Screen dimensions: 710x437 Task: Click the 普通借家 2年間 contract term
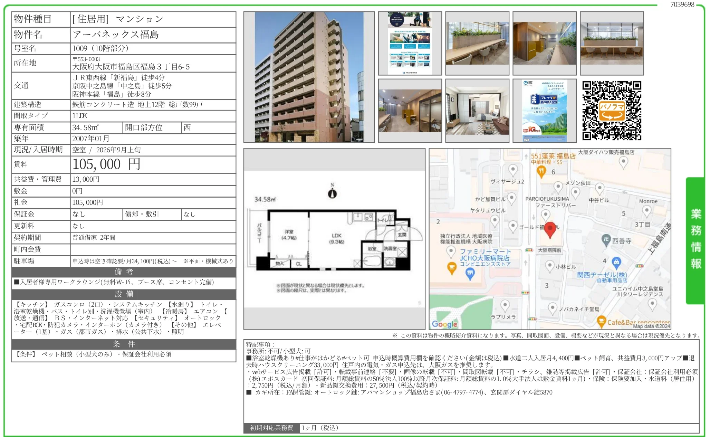coord(94,238)
